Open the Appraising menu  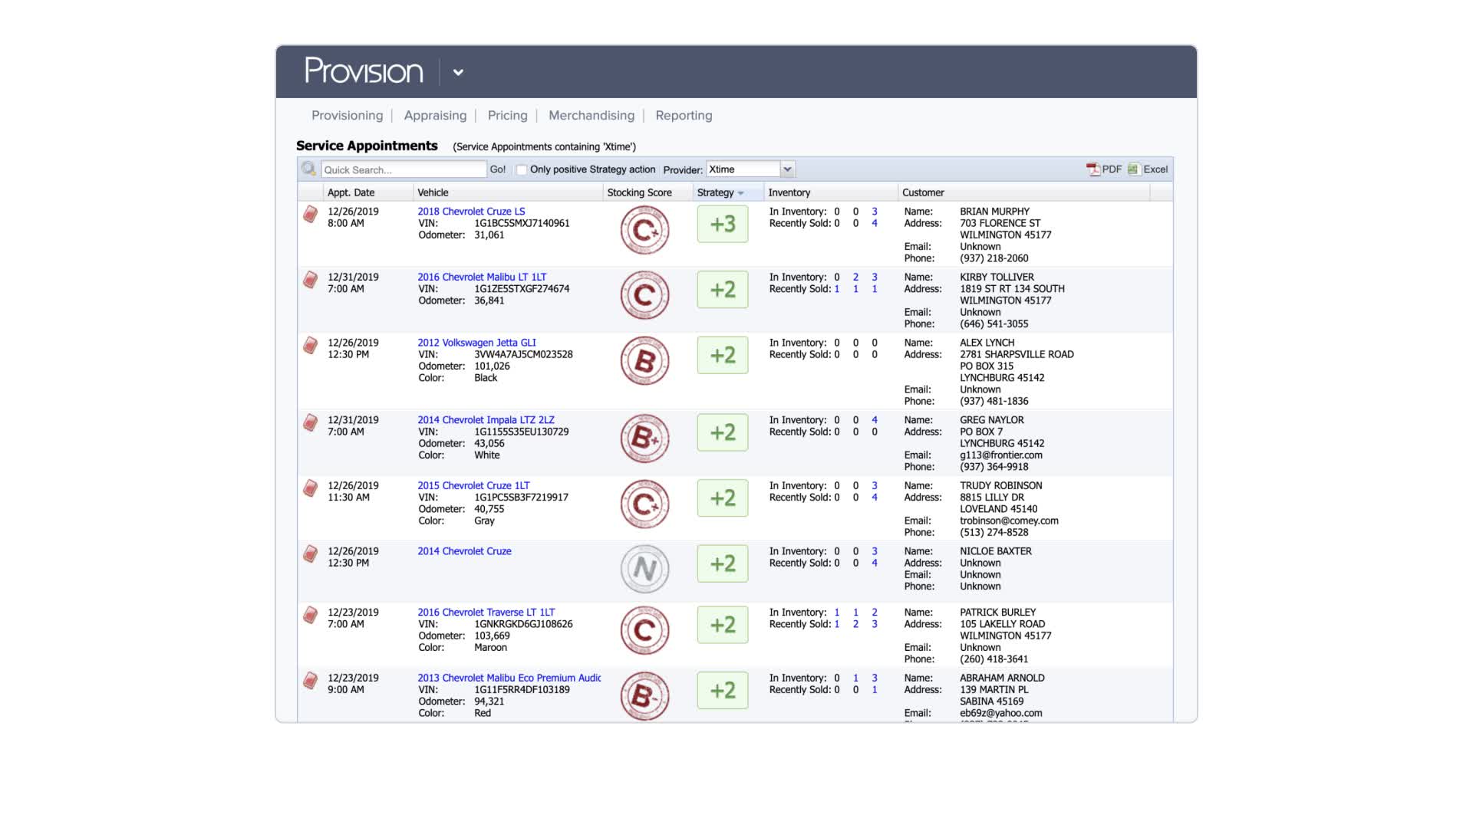click(x=435, y=116)
